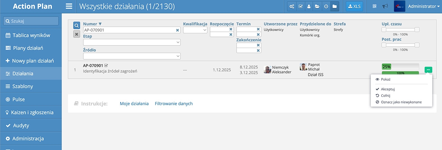This screenshot has width=442, height=150.
Task: Open the green three-dots row actions button
Action: point(428,70)
